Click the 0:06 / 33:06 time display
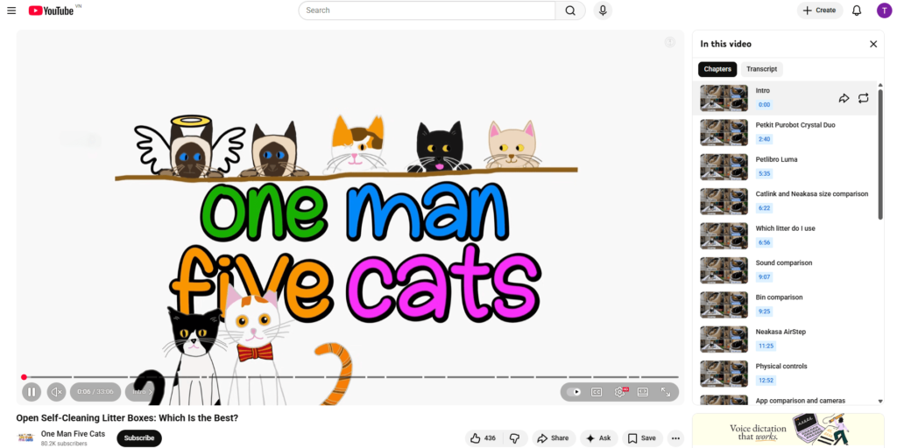Screen dimensions: 897x448 95,391
